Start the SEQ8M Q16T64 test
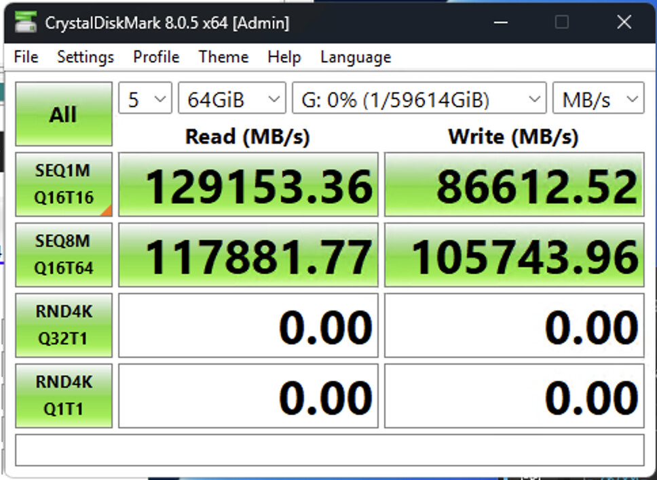 63,255
